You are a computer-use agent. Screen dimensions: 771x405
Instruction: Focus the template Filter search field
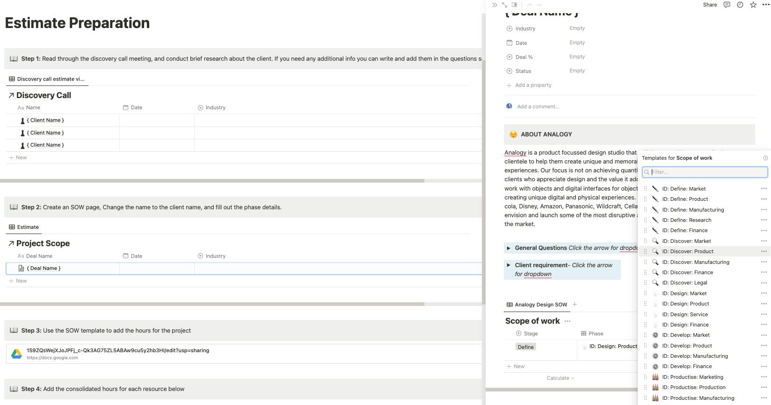(x=705, y=172)
